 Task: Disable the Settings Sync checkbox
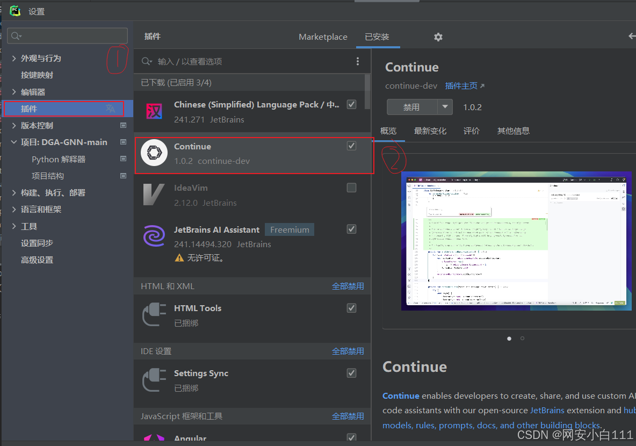click(x=351, y=372)
